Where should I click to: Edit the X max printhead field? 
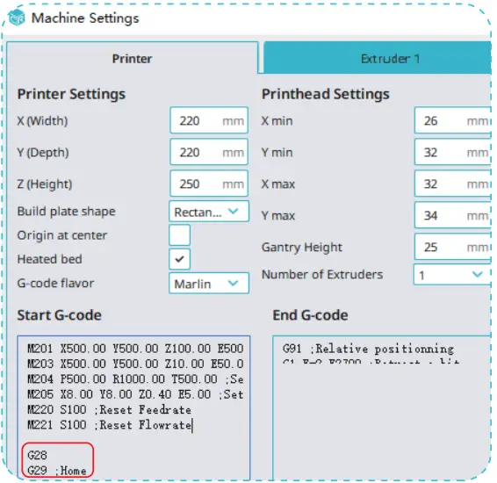click(x=452, y=184)
